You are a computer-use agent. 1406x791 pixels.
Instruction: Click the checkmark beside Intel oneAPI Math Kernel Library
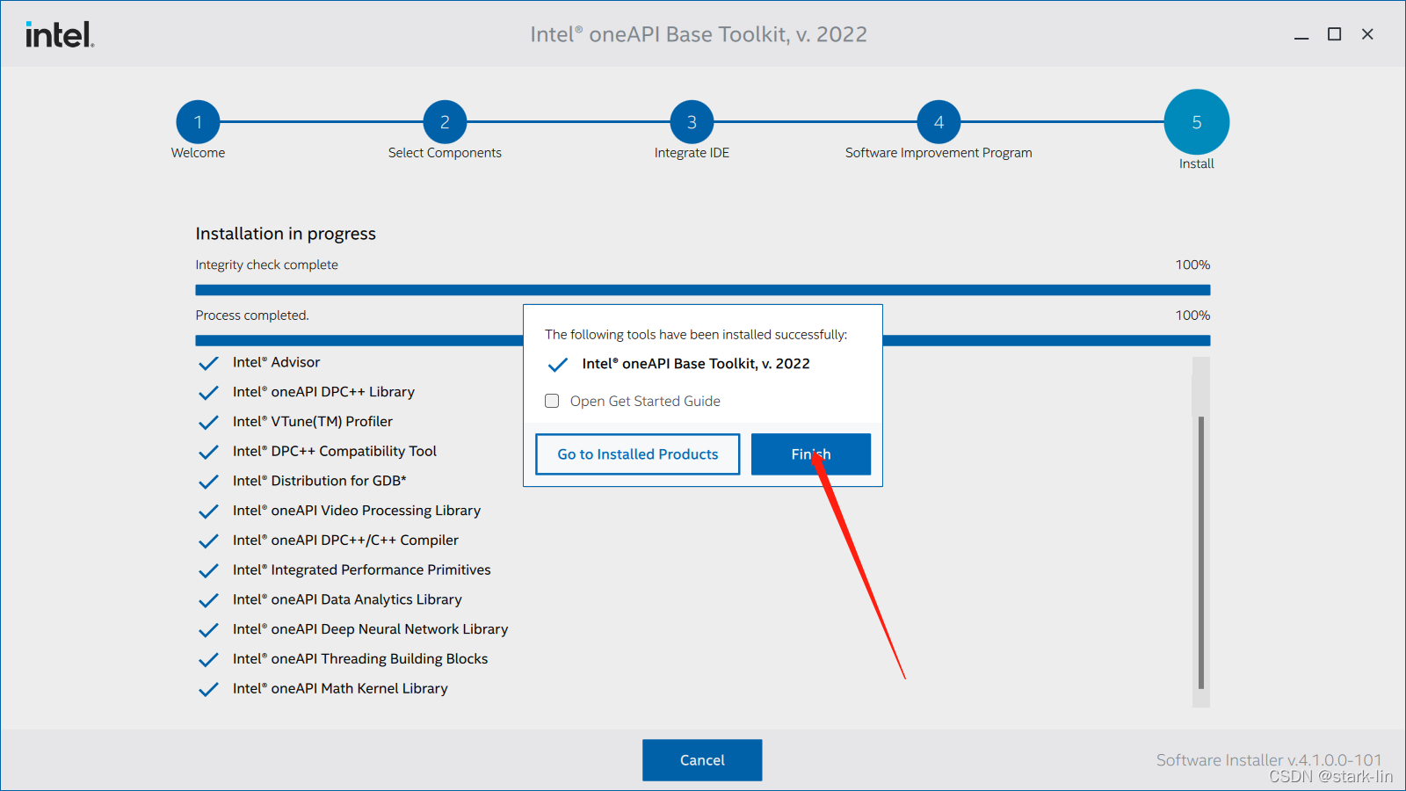pos(208,689)
